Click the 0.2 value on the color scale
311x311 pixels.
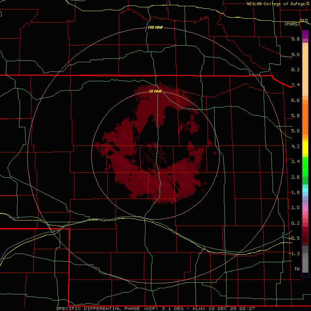point(295,223)
